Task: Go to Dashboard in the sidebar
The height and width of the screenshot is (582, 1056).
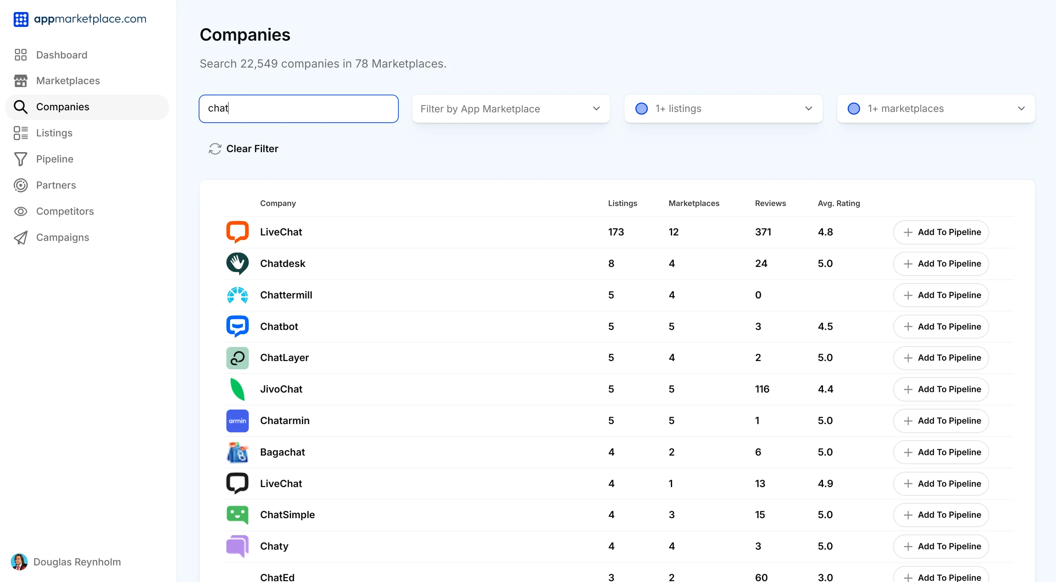Action: [87, 55]
